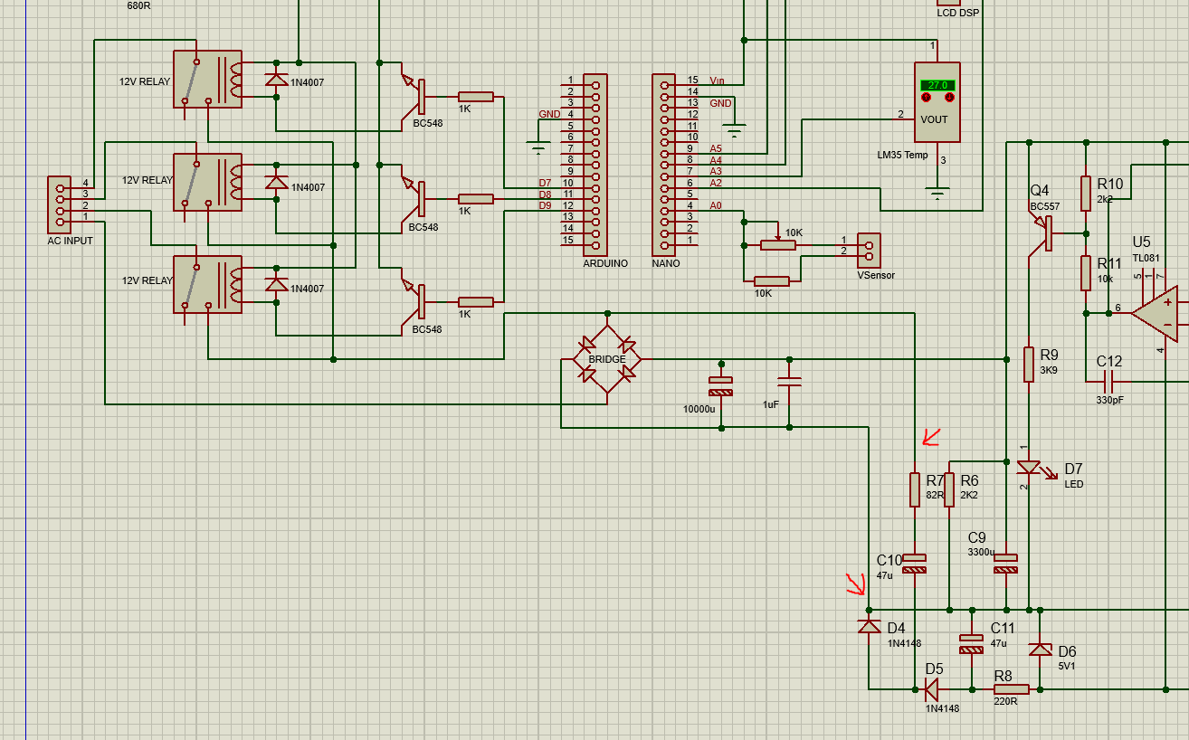Select the 10K potentiometer near VSensor
The height and width of the screenshot is (740, 1189).
(x=779, y=243)
